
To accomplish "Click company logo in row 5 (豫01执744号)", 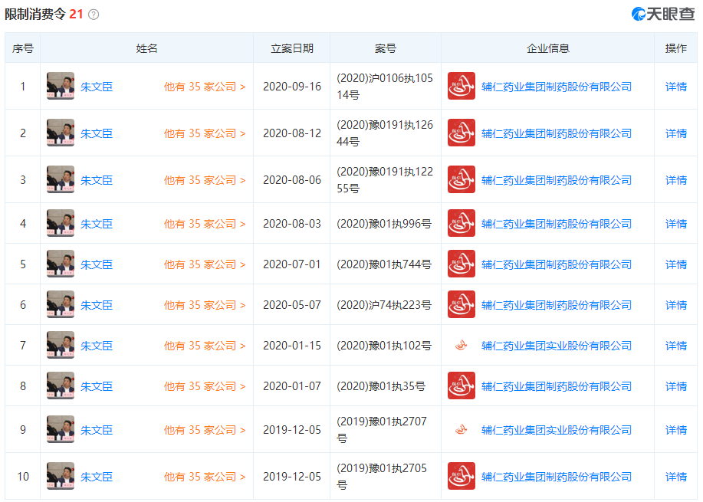I will coord(462,264).
